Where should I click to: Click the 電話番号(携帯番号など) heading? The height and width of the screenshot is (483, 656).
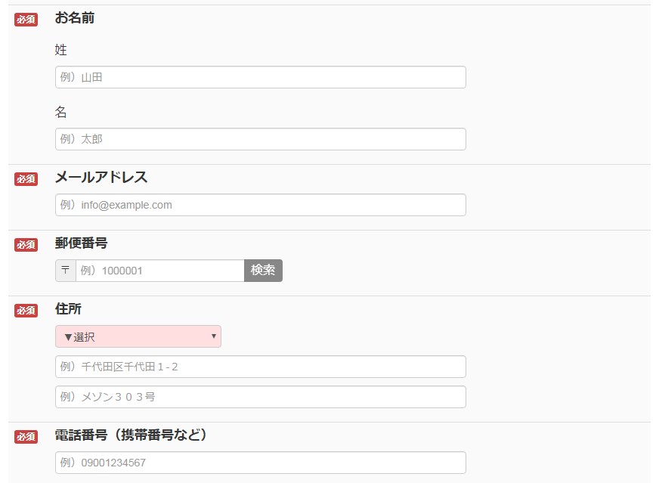point(132,435)
